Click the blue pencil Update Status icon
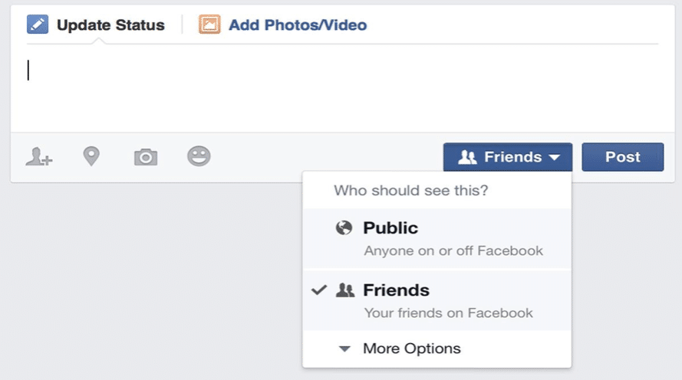Image resolution: width=682 pixels, height=380 pixels. [x=38, y=25]
